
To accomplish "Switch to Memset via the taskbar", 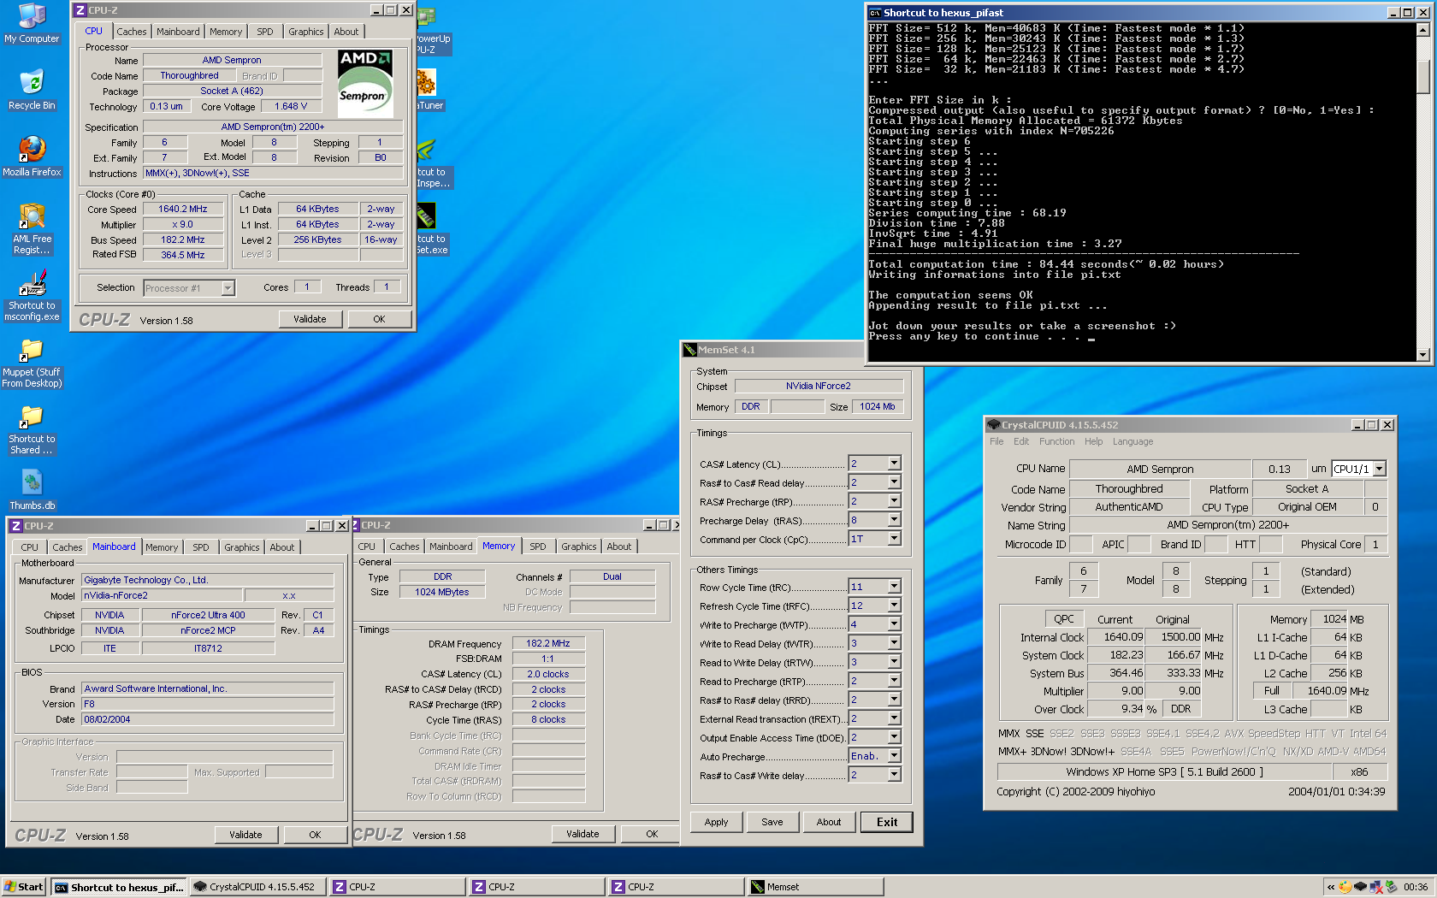I will tap(814, 887).
